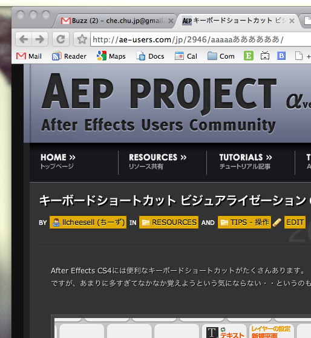The height and width of the screenshot is (338, 311).
Task: Open the RESOURCES リソース共有 menu
Action: (158, 161)
